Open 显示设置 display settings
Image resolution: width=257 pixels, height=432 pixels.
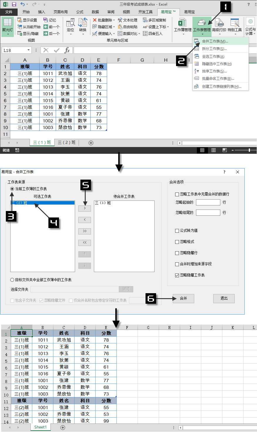[x=27, y=20]
